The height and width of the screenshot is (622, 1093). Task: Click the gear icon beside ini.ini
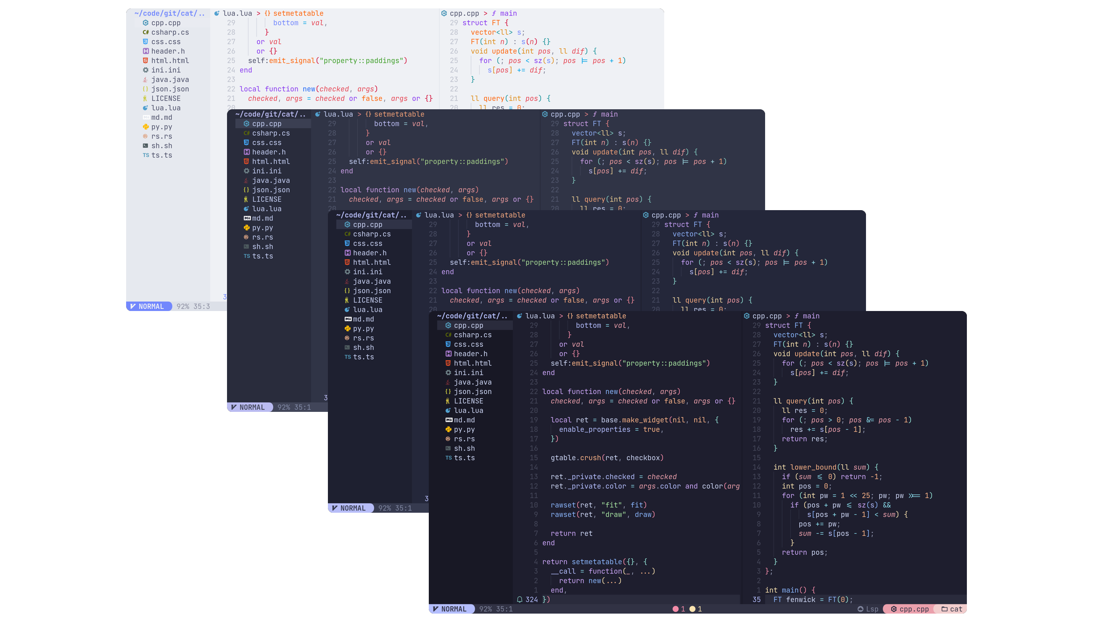[x=448, y=372]
